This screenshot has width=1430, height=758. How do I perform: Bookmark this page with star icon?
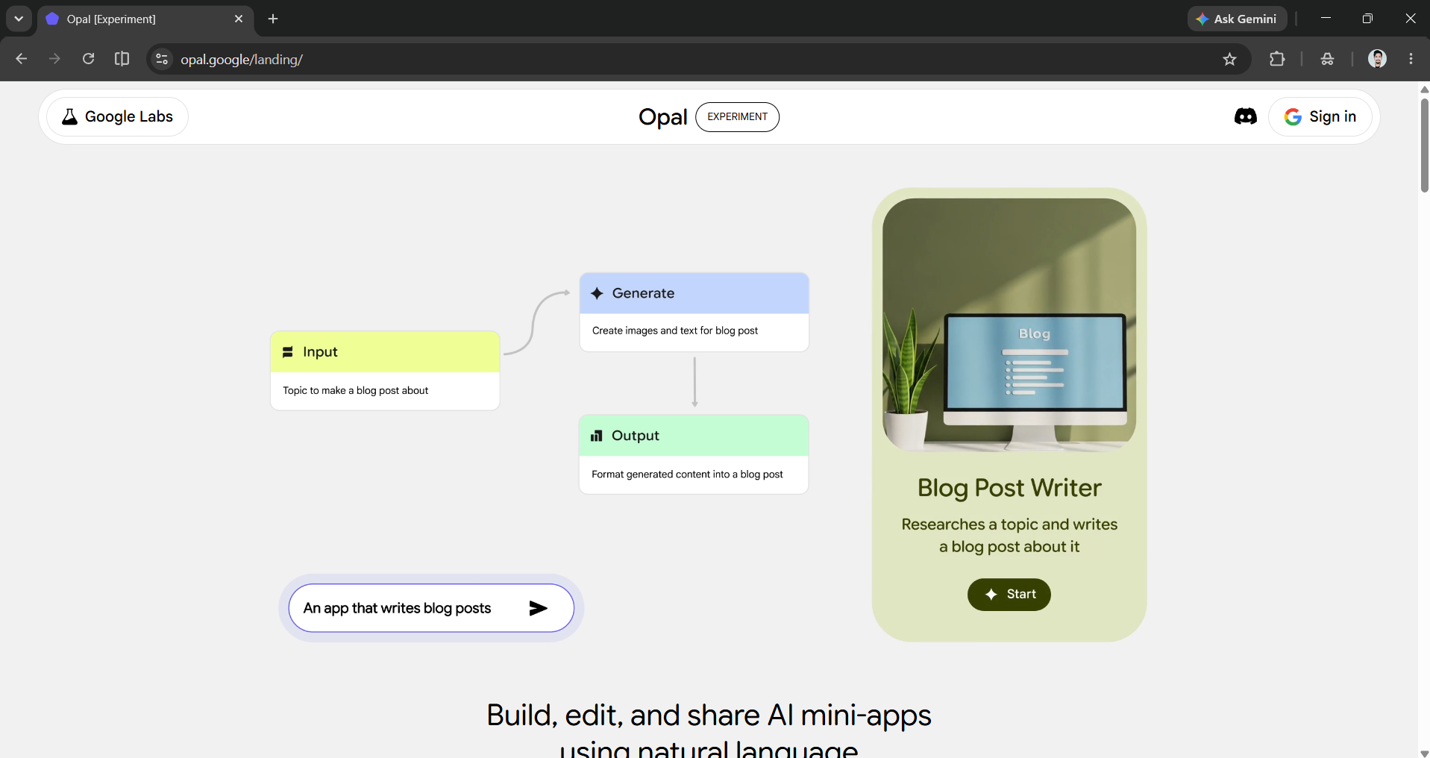tap(1229, 59)
